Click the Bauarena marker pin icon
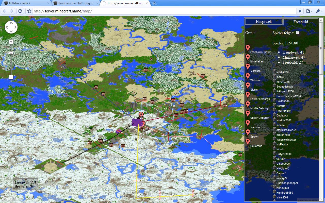 tap(248, 142)
